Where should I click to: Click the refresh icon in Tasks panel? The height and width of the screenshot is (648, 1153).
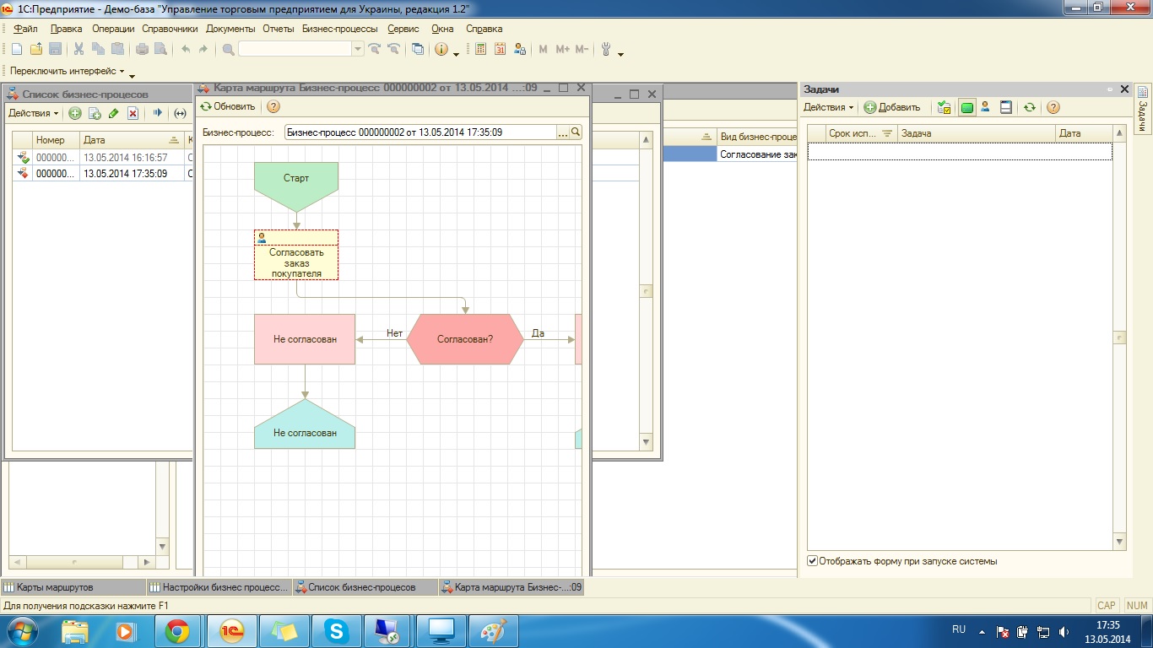pyautogui.click(x=1029, y=107)
